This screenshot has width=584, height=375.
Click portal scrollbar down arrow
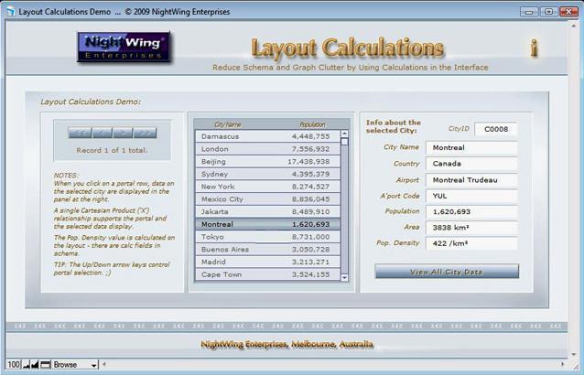344,277
